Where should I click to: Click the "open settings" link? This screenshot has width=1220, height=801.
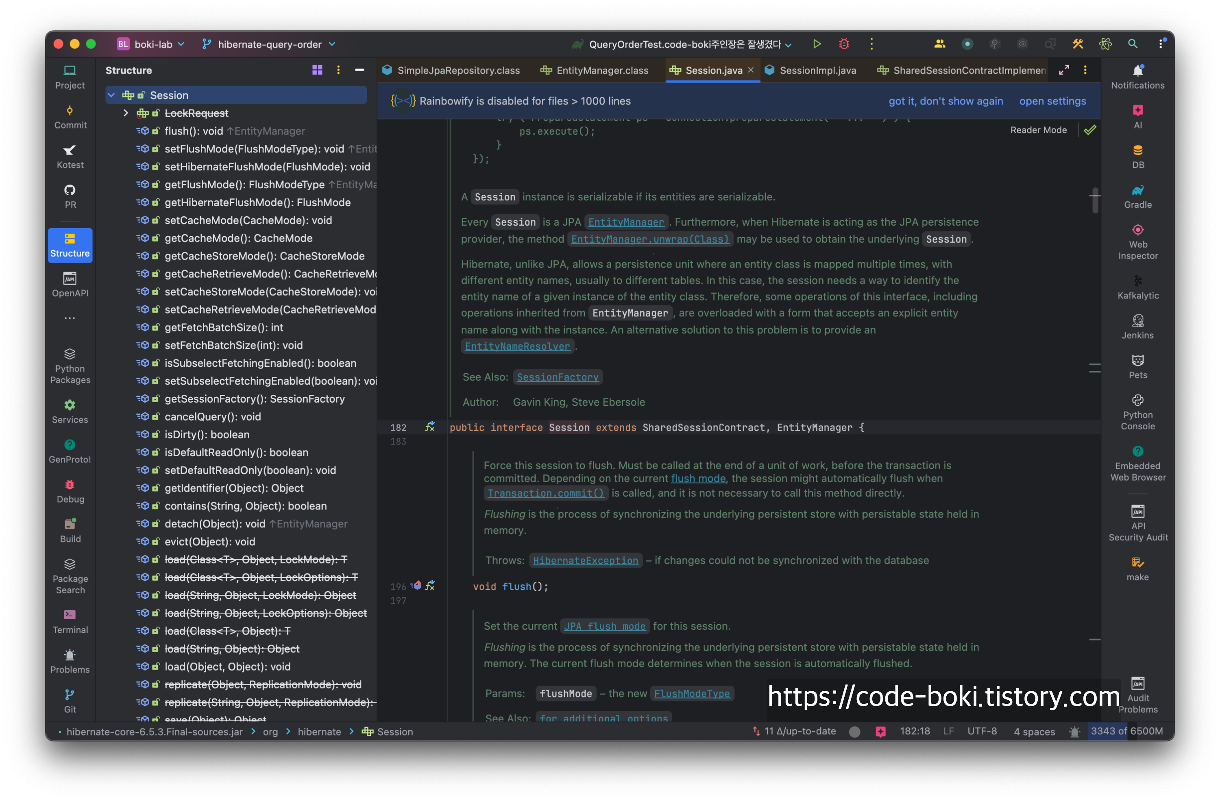pyautogui.click(x=1052, y=101)
